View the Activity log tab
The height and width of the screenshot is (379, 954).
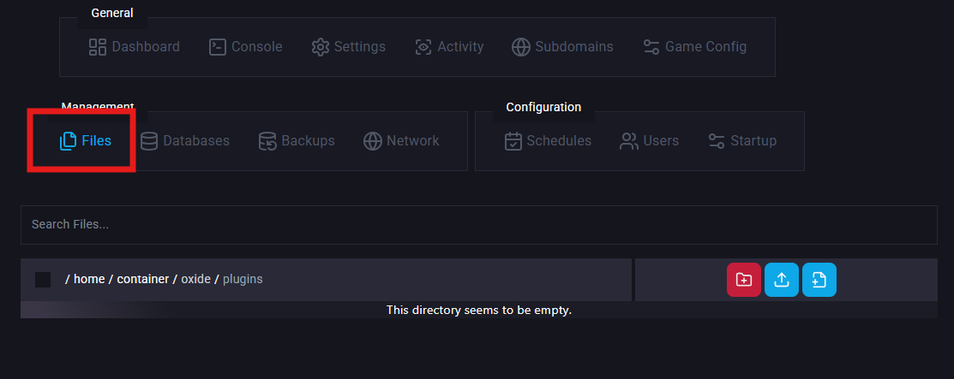click(449, 47)
